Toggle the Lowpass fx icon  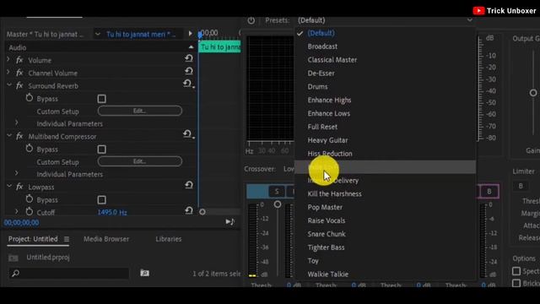[19, 187]
